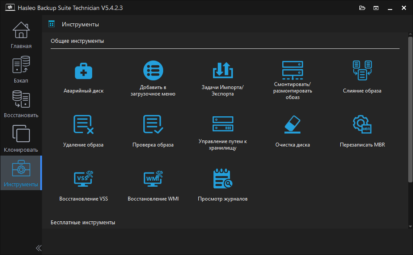Image resolution: width=413 pixels, height=255 pixels.
Task: Open the title bar dropdown menu button
Action: click(376, 8)
